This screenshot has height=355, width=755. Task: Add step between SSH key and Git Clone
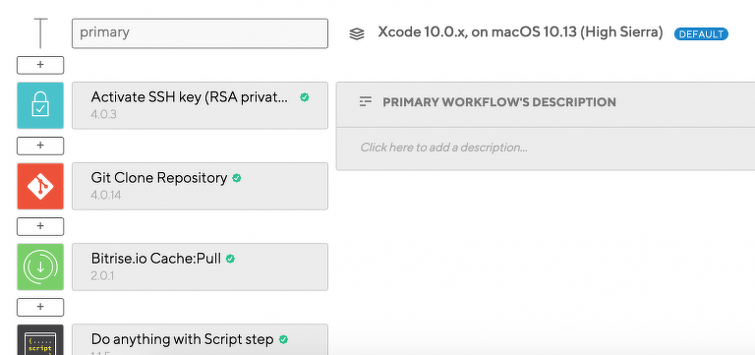(40, 146)
